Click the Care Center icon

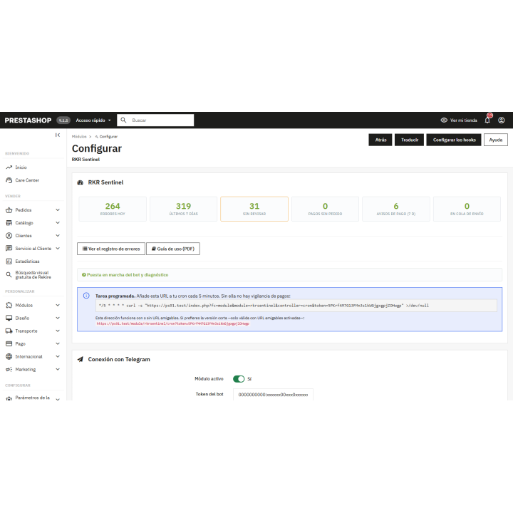[9, 180]
